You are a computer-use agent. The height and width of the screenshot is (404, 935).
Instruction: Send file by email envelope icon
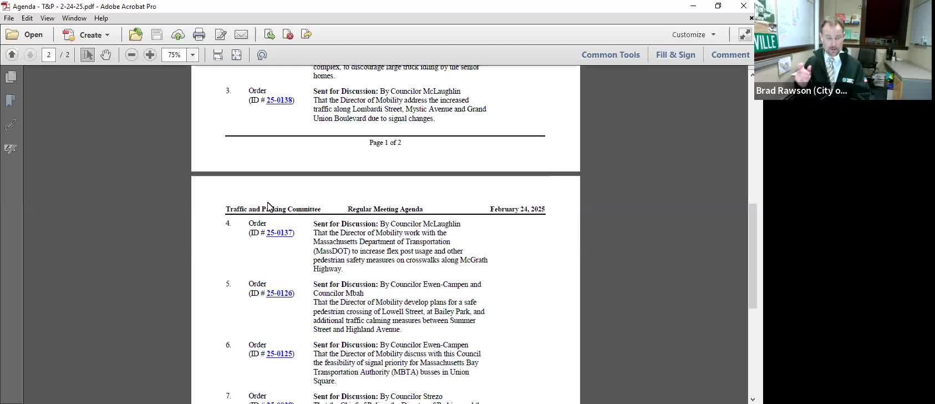pyautogui.click(x=241, y=34)
